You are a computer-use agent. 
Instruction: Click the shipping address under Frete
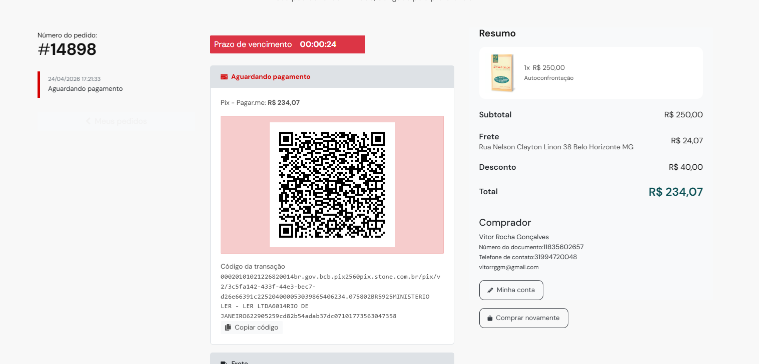pos(556,147)
